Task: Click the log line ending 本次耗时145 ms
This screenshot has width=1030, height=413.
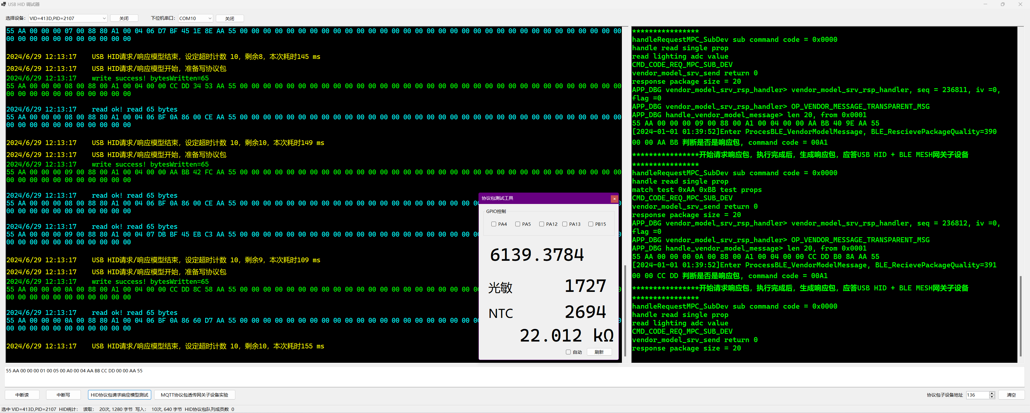Action: [x=163, y=57]
